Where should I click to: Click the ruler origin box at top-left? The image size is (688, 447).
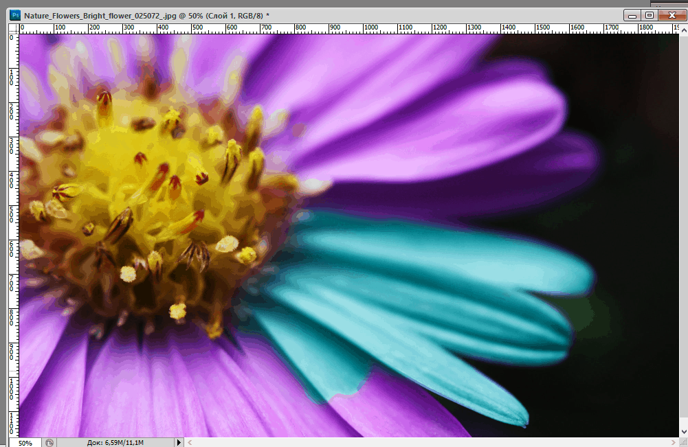14,28
